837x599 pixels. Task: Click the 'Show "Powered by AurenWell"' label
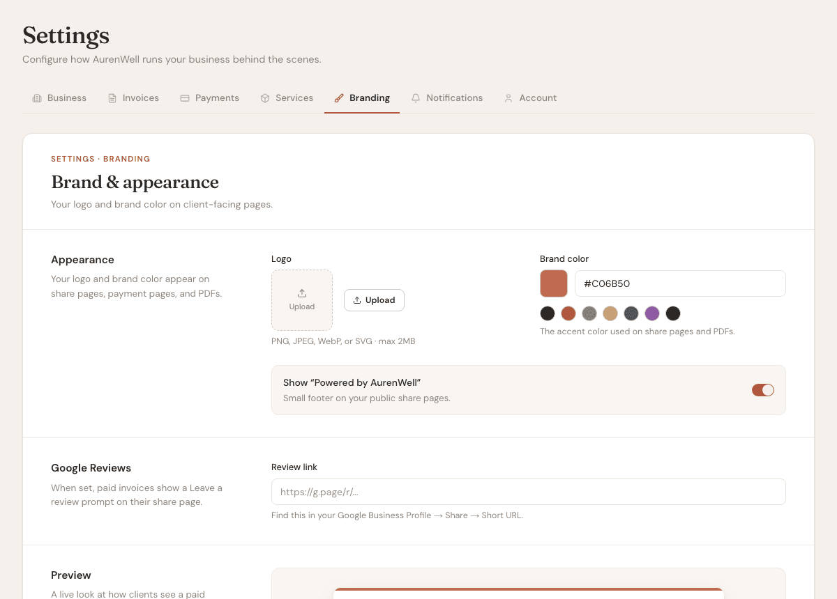tap(352, 382)
